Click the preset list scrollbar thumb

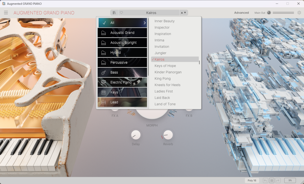point(199,62)
